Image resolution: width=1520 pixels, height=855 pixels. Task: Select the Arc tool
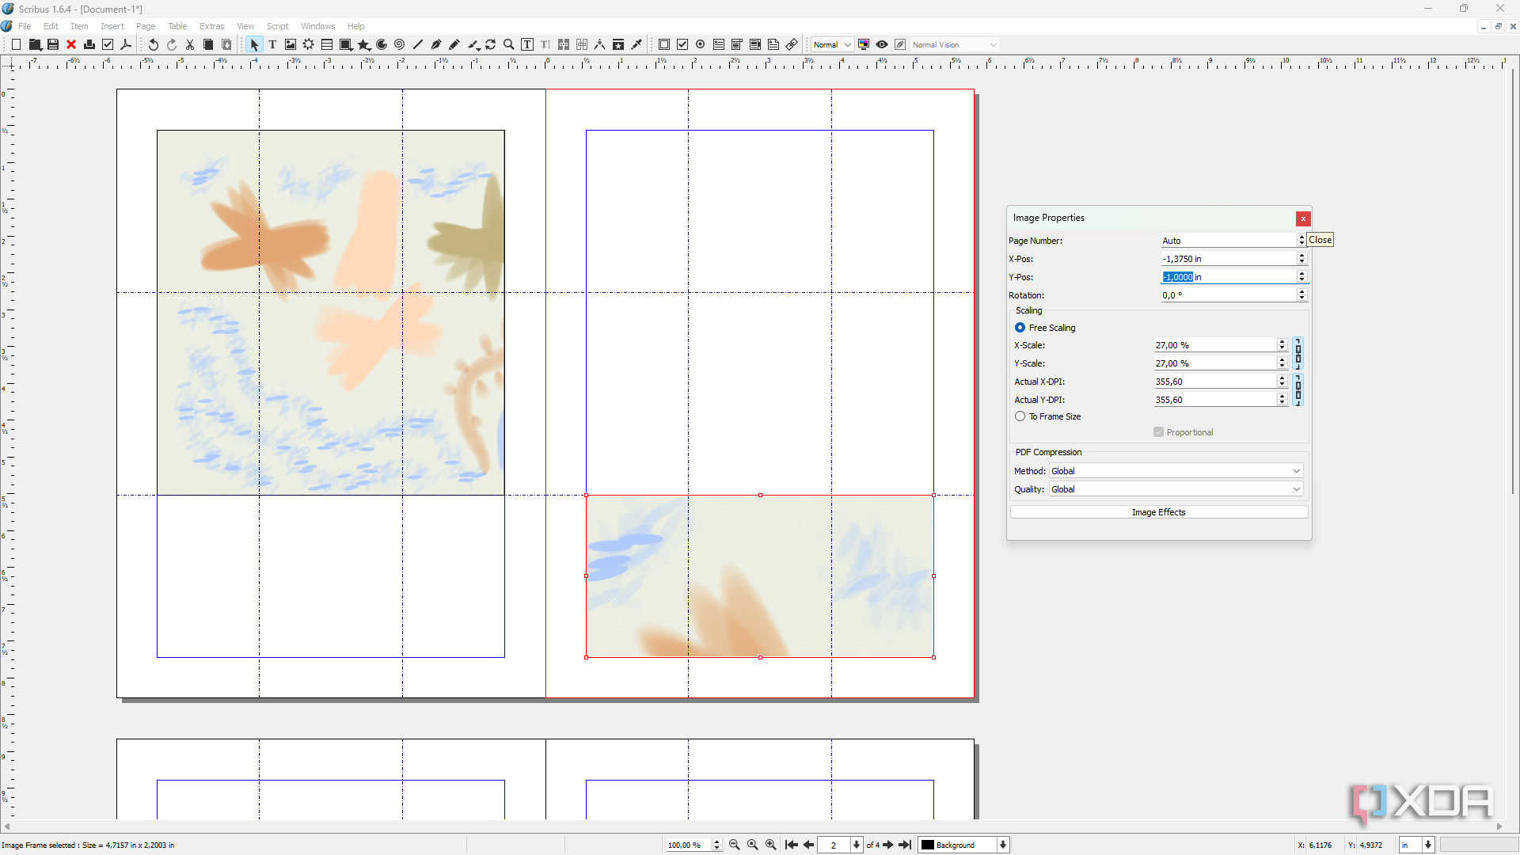tap(382, 45)
